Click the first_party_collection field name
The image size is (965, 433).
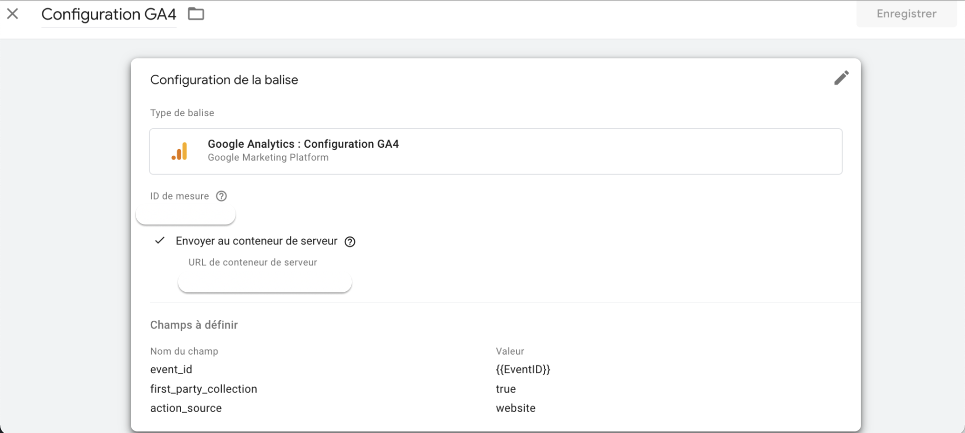tap(204, 389)
